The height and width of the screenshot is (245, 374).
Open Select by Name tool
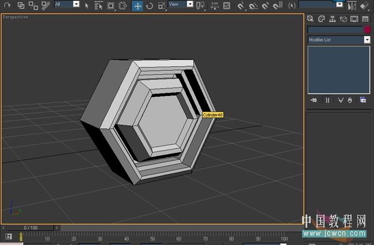pos(98,6)
